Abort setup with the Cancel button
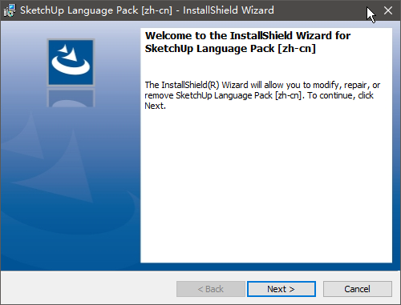The height and width of the screenshot is (305, 401). point(358,289)
